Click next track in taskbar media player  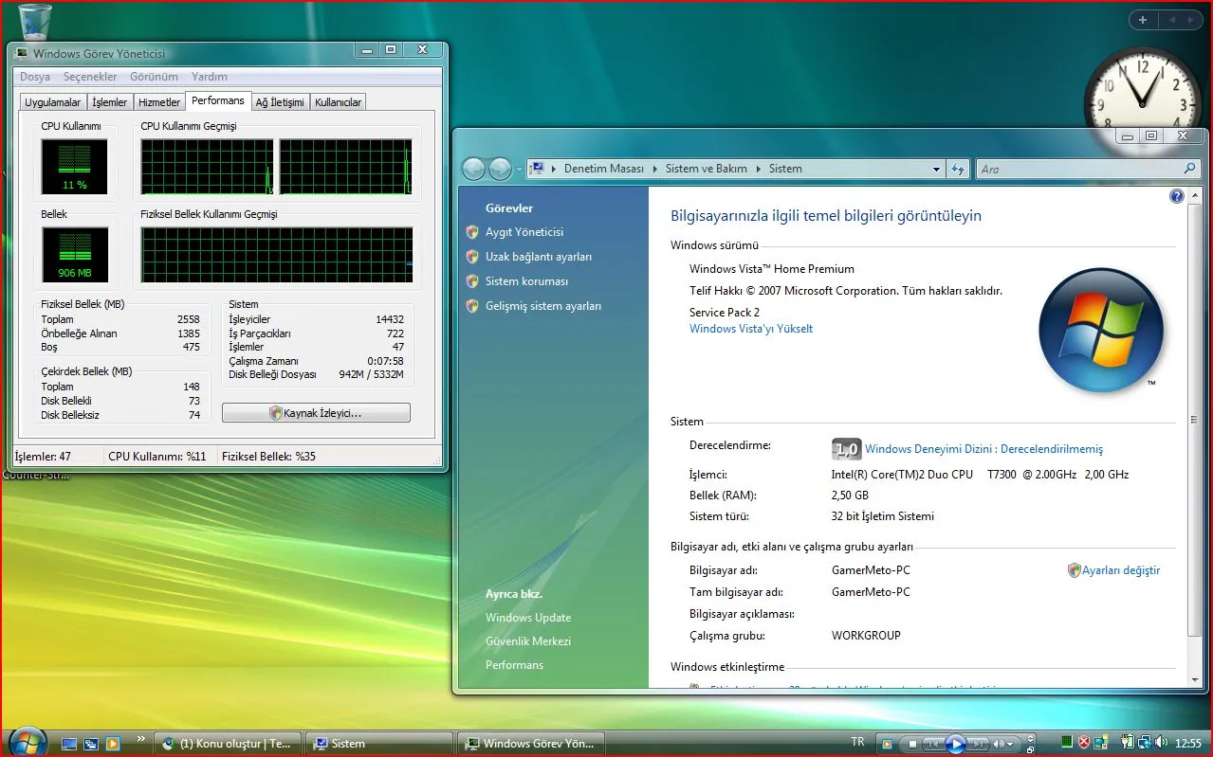(978, 744)
